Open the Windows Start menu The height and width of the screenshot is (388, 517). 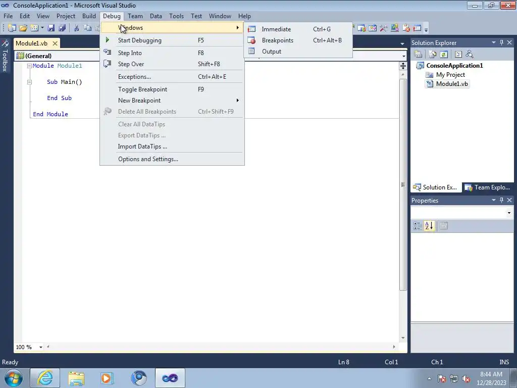[14, 378]
